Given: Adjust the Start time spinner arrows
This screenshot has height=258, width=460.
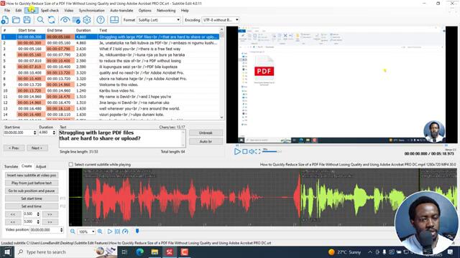Looking at the screenshot, I should coord(35,133).
